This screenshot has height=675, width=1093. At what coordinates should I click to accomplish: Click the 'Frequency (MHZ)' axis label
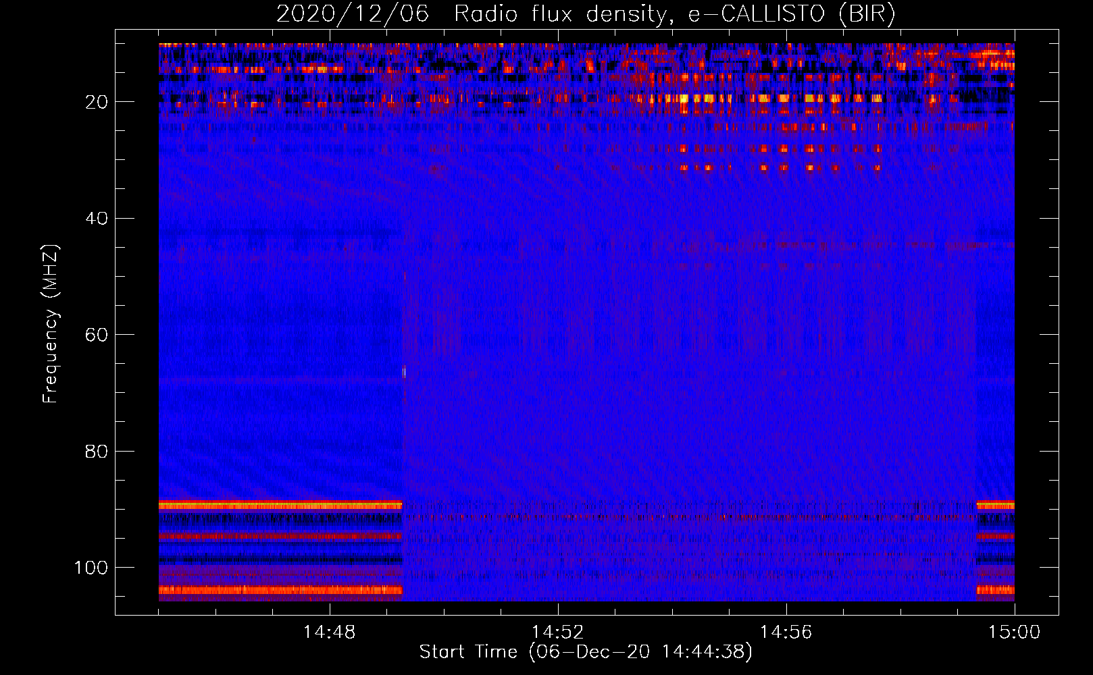click(x=51, y=324)
